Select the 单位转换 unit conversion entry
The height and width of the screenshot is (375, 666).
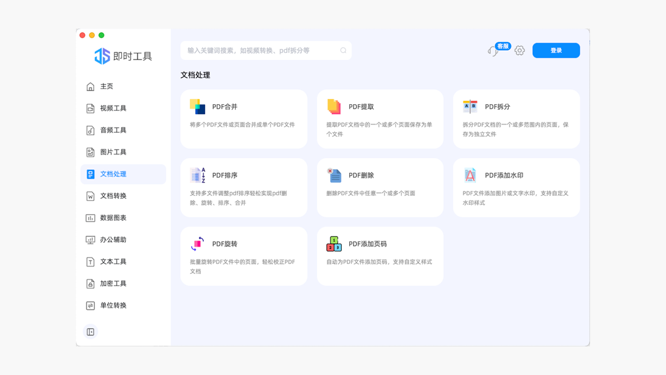click(x=111, y=305)
